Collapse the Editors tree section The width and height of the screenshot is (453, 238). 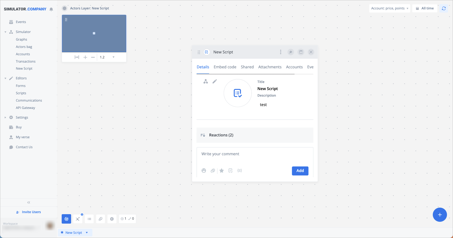(x=5, y=78)
